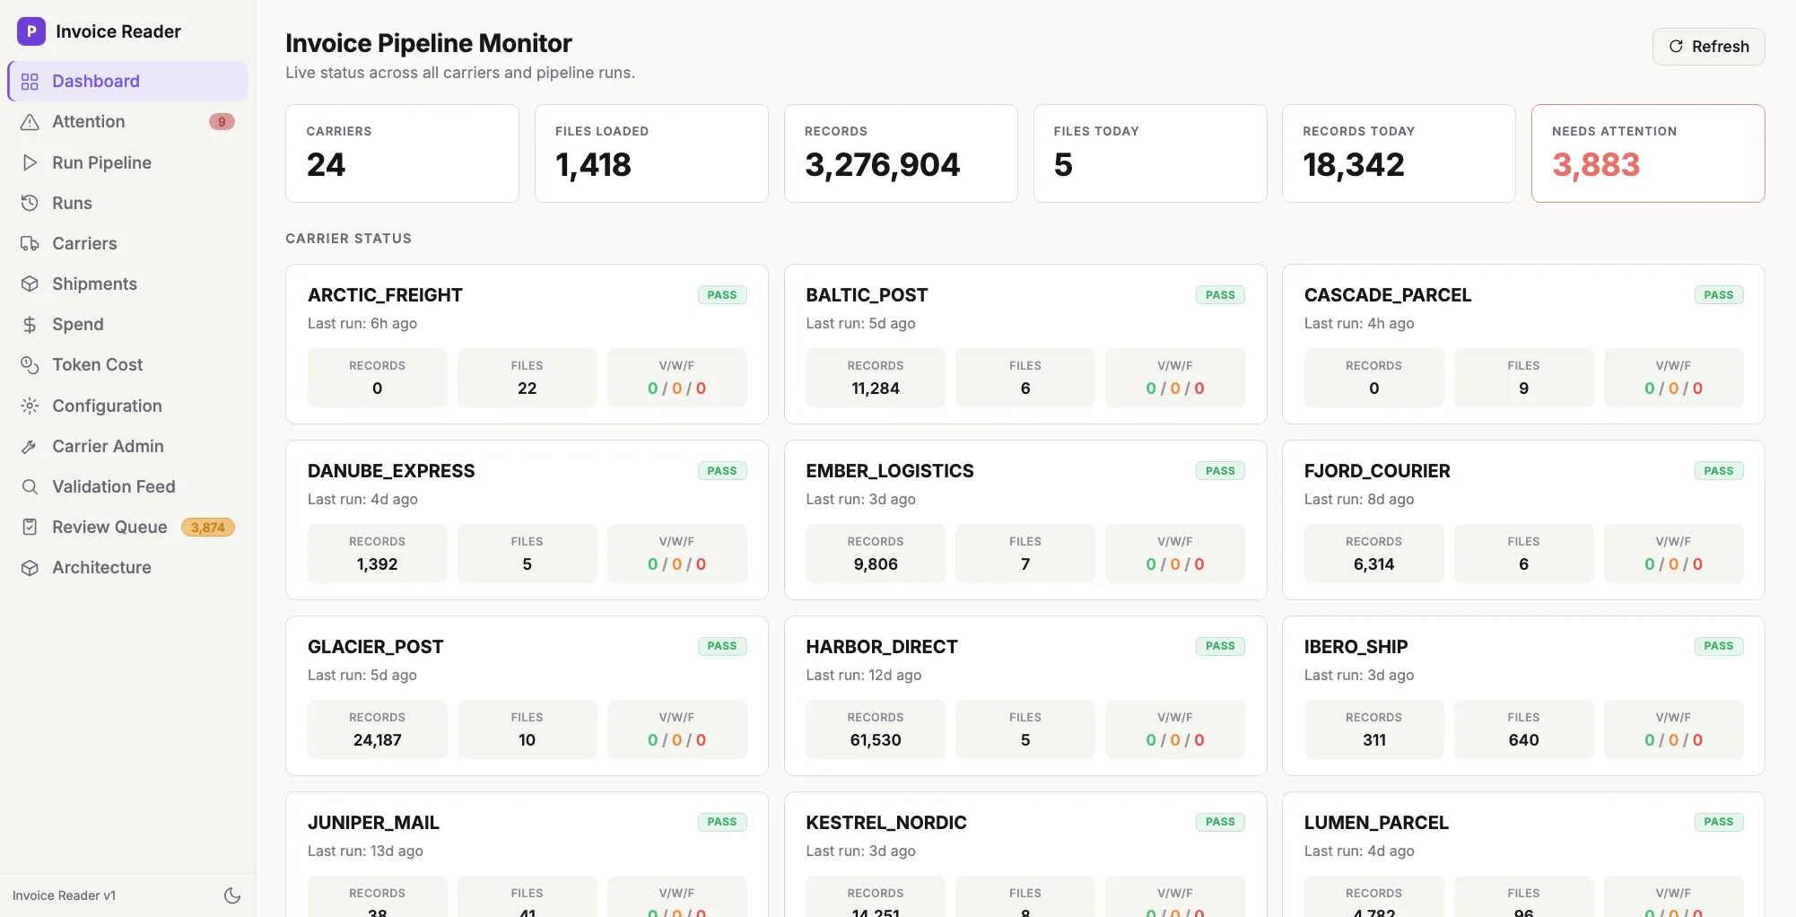The image size is (1796, 917).
Task: Click the PASS badge on DANUBE_EXPRESS
Action: point(722,471)
